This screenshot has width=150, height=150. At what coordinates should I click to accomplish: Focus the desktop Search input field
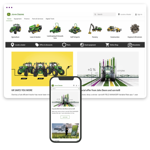click(104, 14)
